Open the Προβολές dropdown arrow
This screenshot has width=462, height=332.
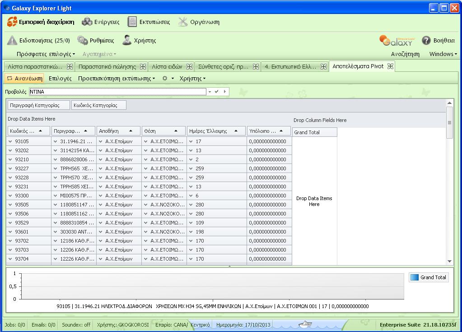pyautogui.click(x=210, y=92)
